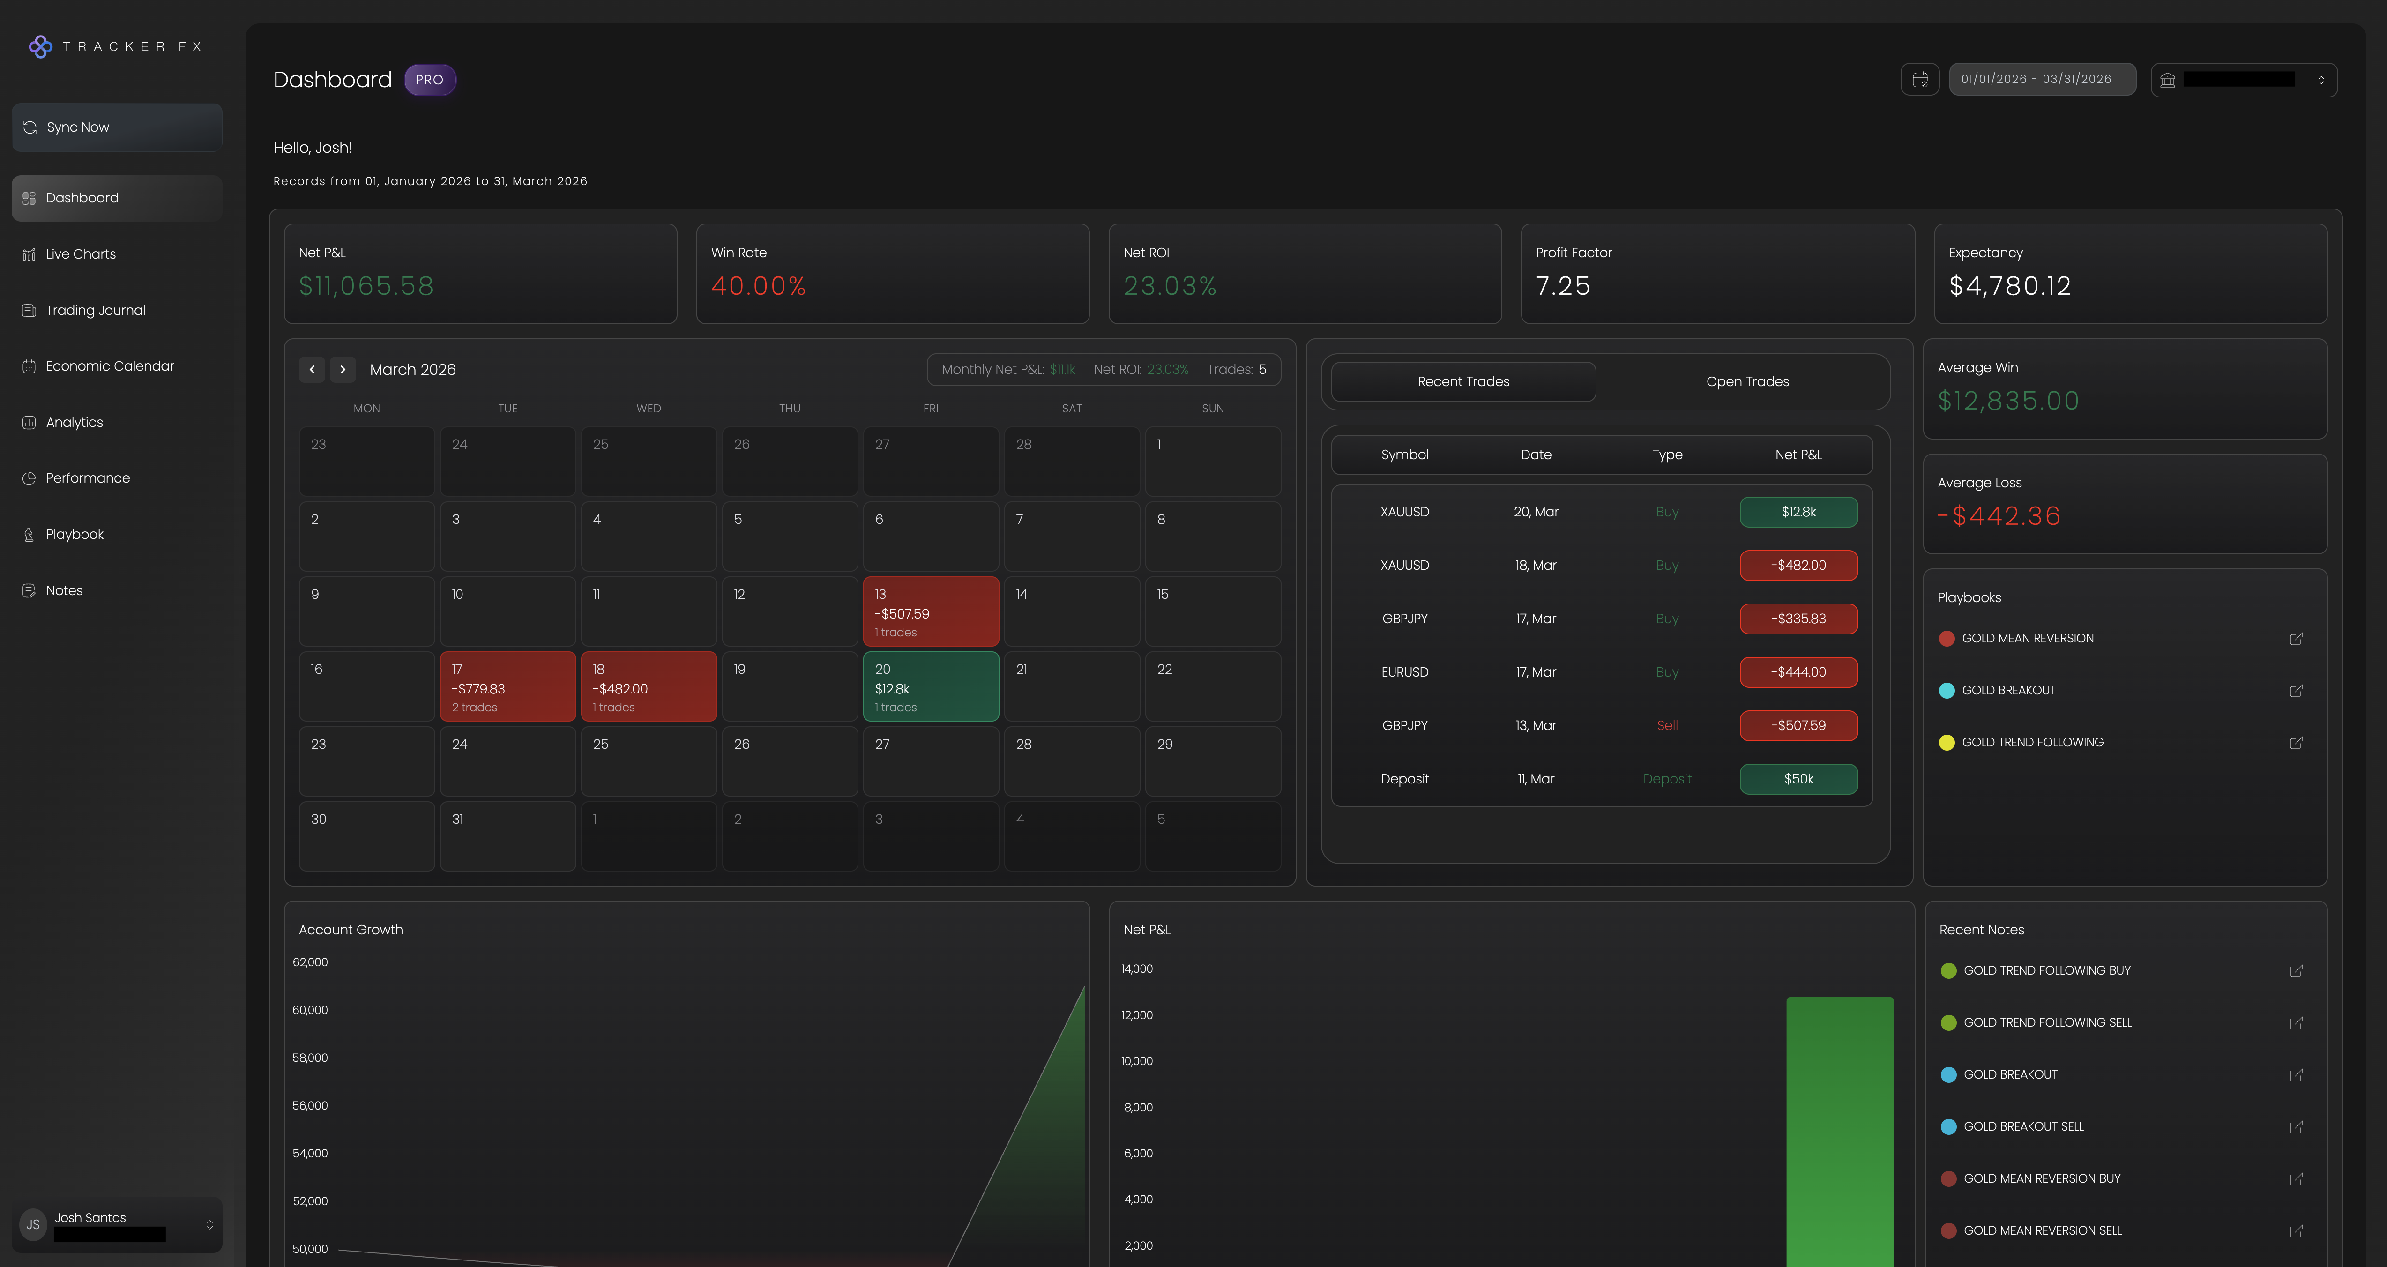Select the Trading Journal notebook icon
The width and height of the screenshot is (2387, 1267).
[29, 310]
